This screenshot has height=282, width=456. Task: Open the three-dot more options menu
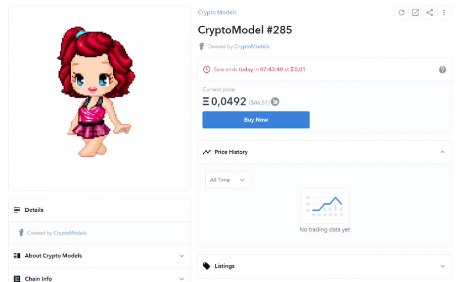(x=444, y=13)
